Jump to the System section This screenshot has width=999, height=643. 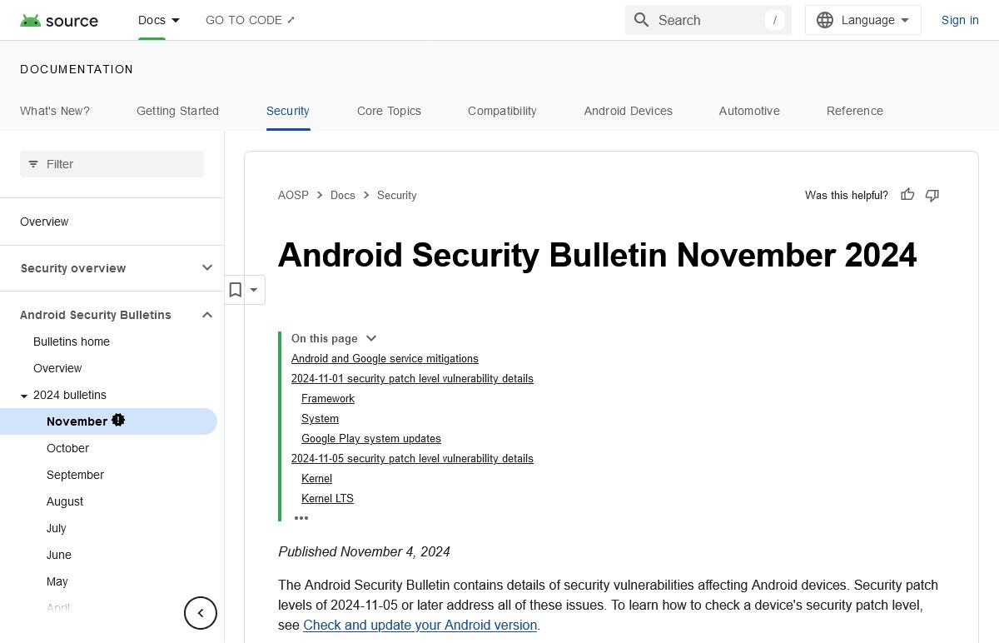click(320, 418)
